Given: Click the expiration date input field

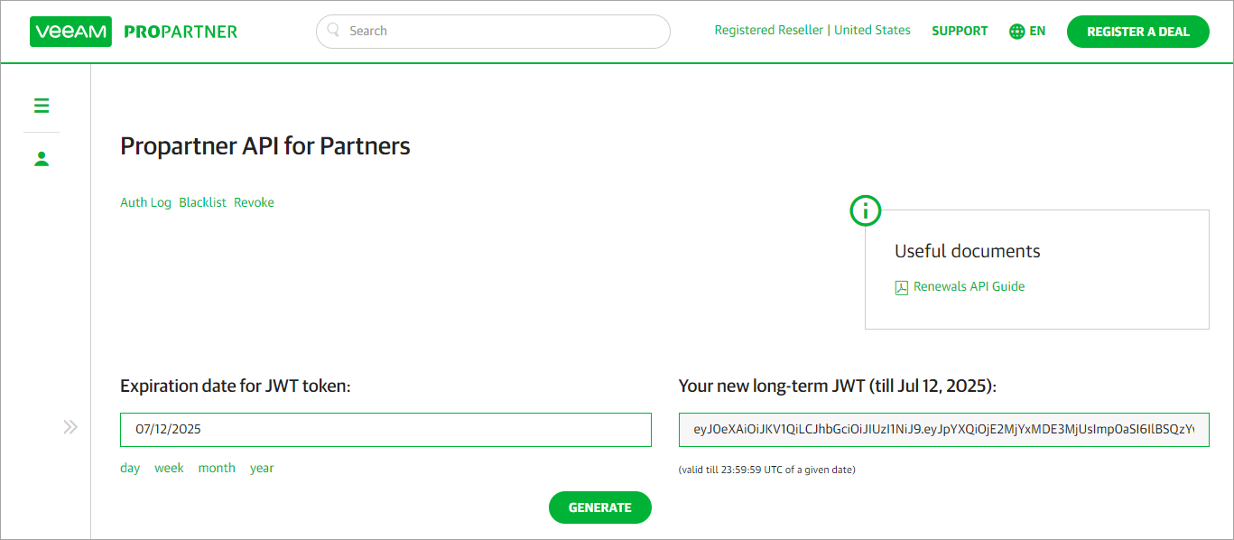Looking at the screenshot, I should tap(385, 430).
